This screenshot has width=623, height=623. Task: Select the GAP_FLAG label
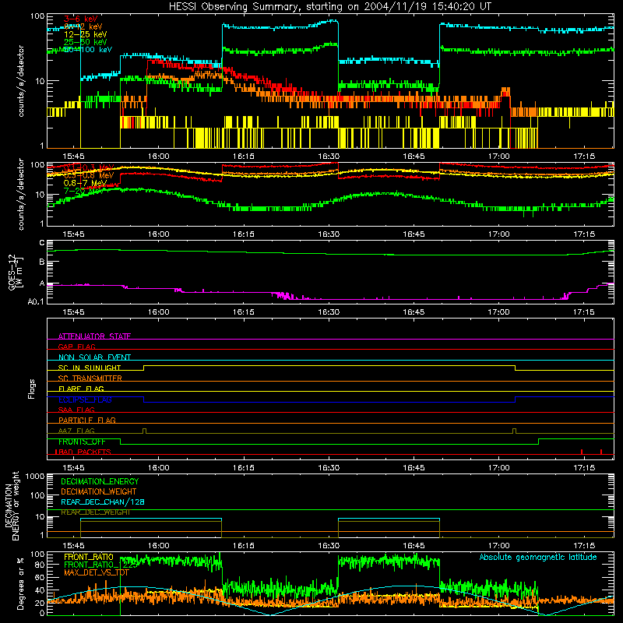76,347
